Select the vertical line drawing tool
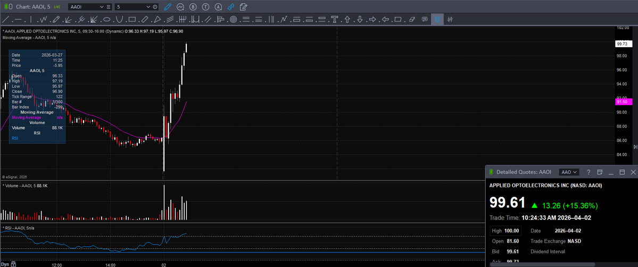 [x=31, y=20]
